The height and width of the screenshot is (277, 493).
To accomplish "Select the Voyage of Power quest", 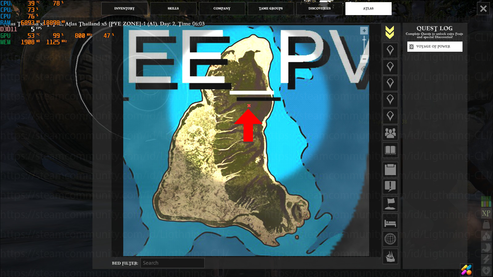I will [x=435, y=47].
